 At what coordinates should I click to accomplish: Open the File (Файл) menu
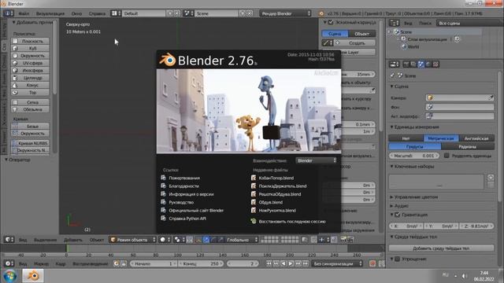click(24, 13)
